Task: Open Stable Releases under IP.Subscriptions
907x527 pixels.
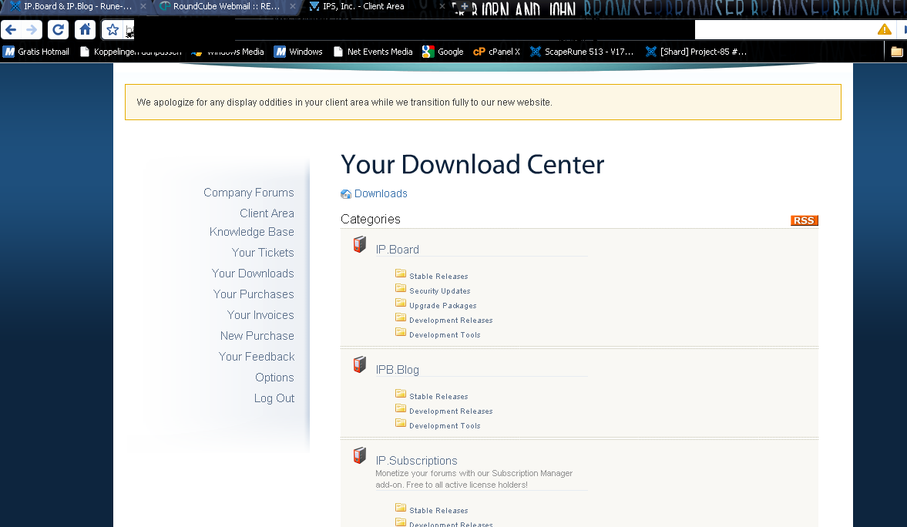Action: [x=438, y=511]
